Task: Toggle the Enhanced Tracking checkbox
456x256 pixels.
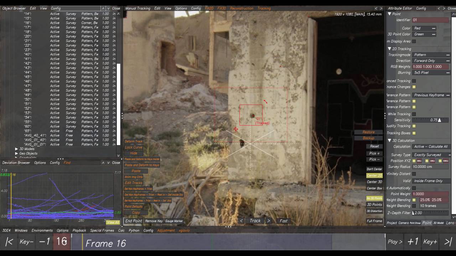Action: 414,81
